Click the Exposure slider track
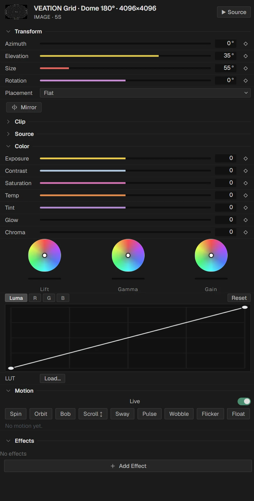 coord(125,158)
